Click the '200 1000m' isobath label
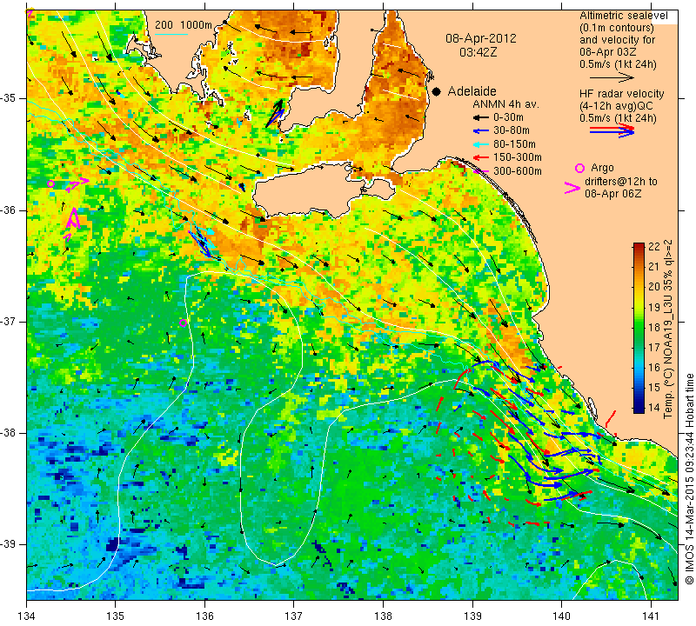This screenshot has height=626, width=696. pyautogui.click(x=184, y=25)
